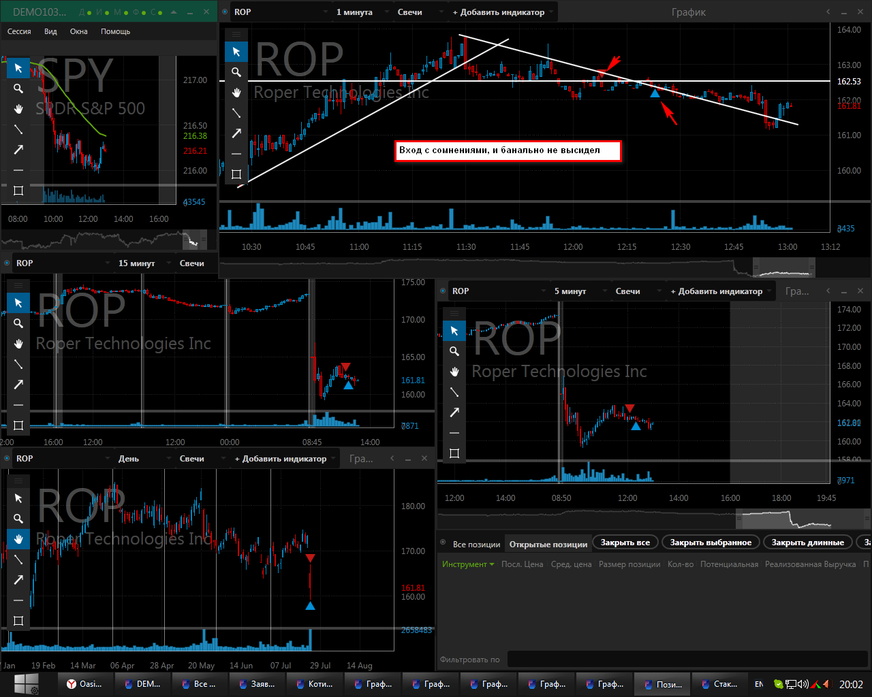The width and height of the screenshot is (872, 697).
Task: Select the magnifier zoom tool in 1-minute ROP chart
Action: [x=236, y=72]
